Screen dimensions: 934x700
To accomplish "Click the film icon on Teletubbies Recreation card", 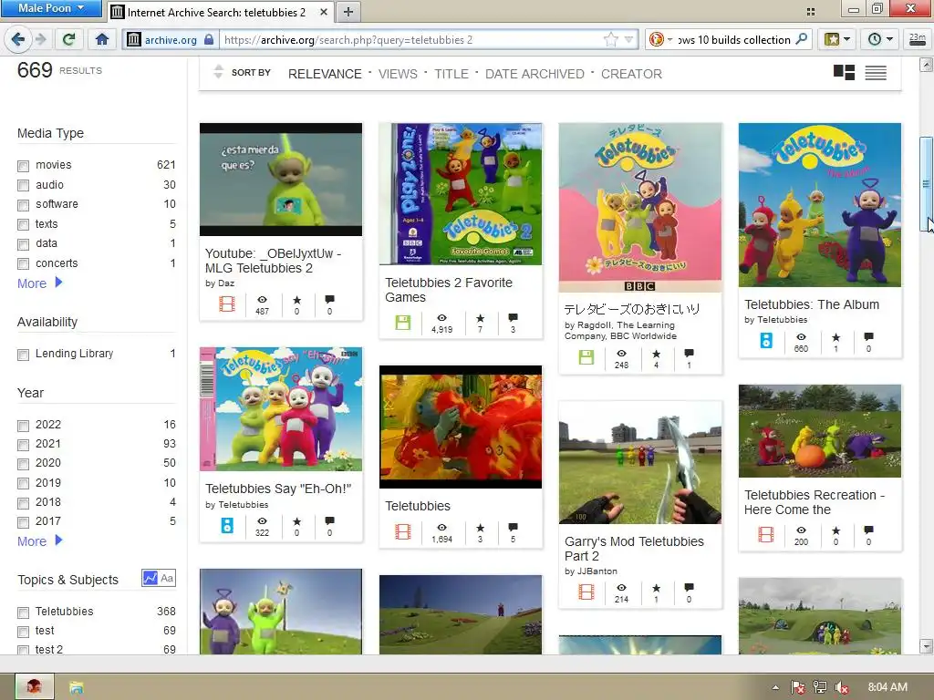I will [766, 534].
